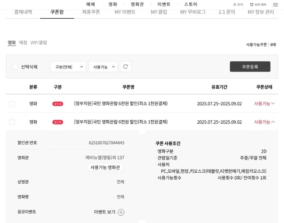Click the 쿠폰상태 column header
Image resolution: width=284 pixels, height=223 pixels.
pos(264,87)
